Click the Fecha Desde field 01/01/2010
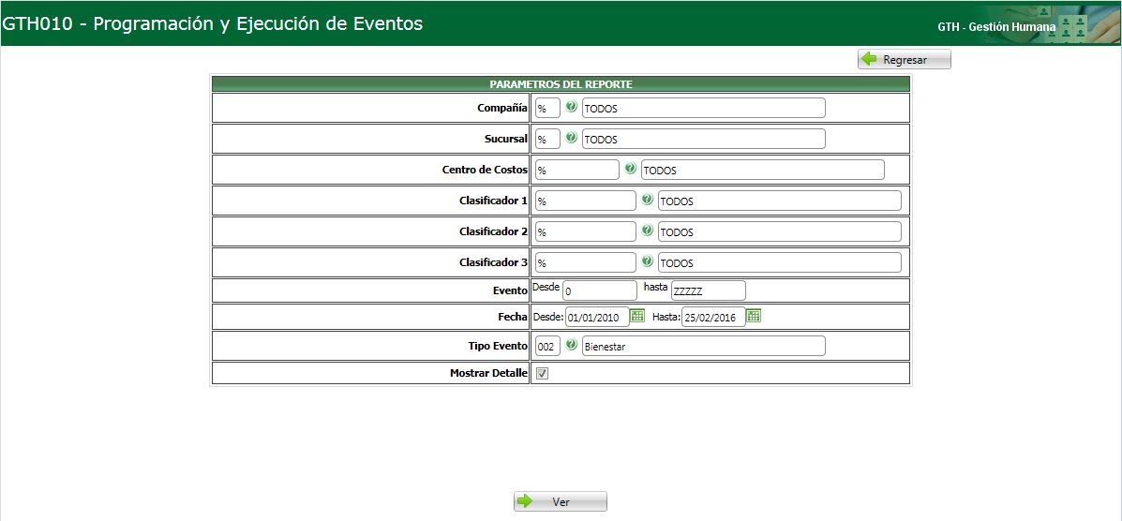The image size is (1122, 521). 597,317
